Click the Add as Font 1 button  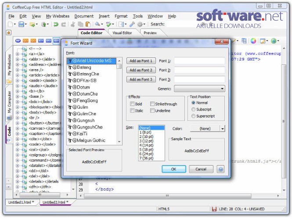[x=141, y=61]
